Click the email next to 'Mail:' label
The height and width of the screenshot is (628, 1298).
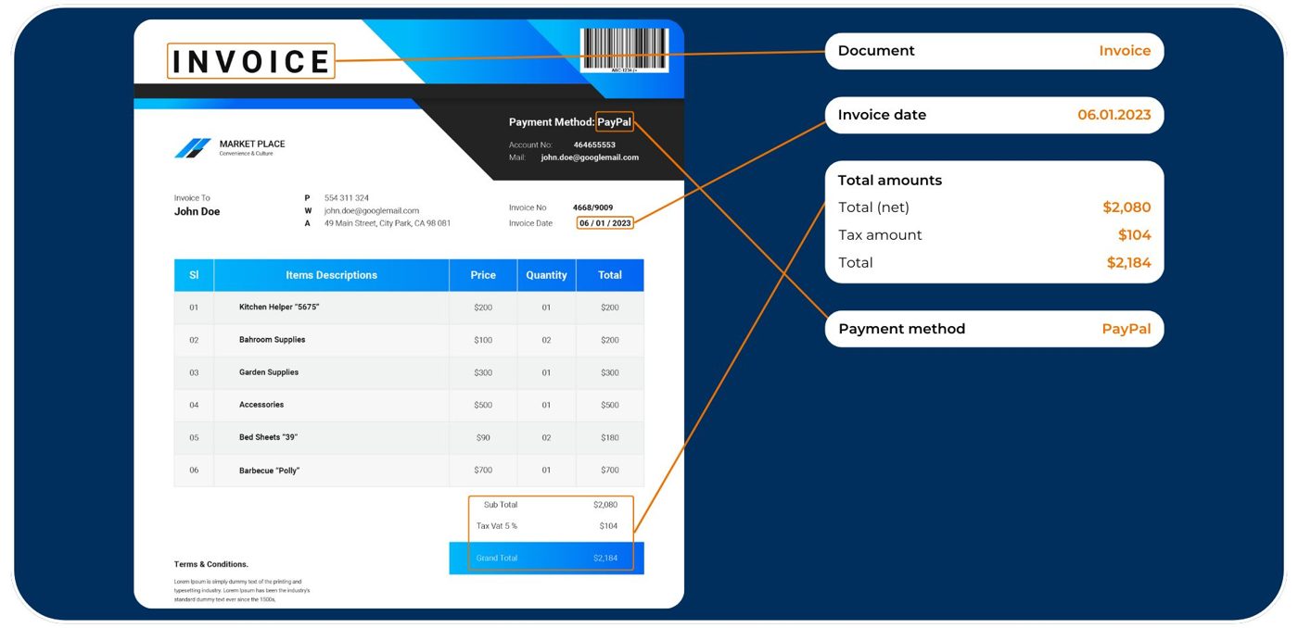590,157
